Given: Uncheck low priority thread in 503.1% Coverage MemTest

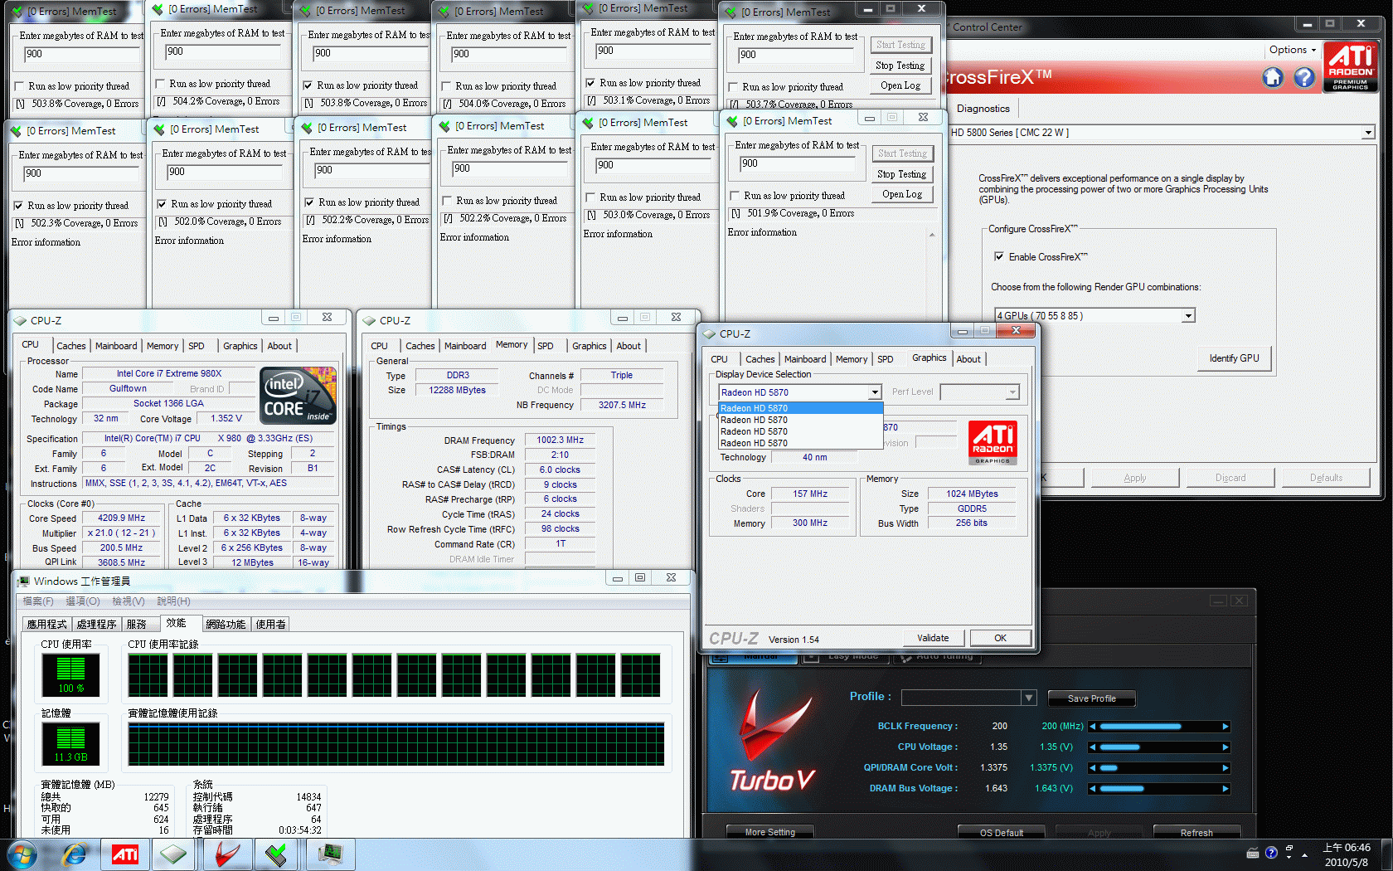Looking at the screenshot, I should coord(590,83).
